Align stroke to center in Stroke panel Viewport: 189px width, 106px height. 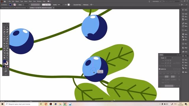(x=166, y=66)
